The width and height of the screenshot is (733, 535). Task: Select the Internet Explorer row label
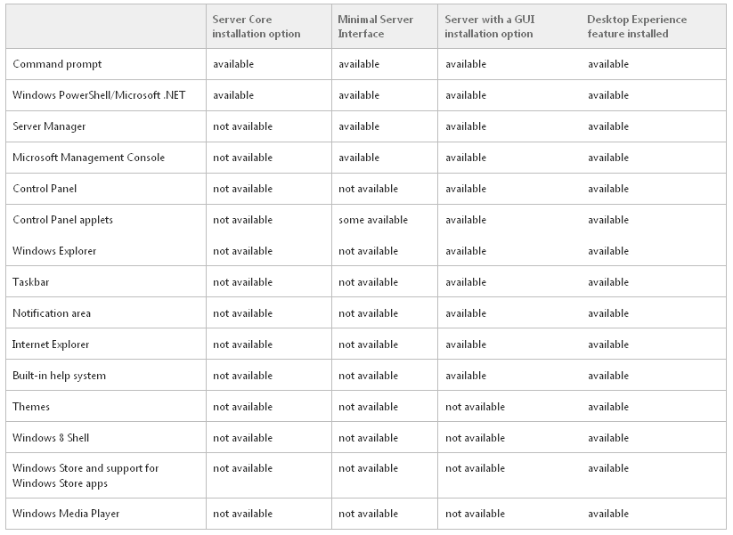(51, 345)
